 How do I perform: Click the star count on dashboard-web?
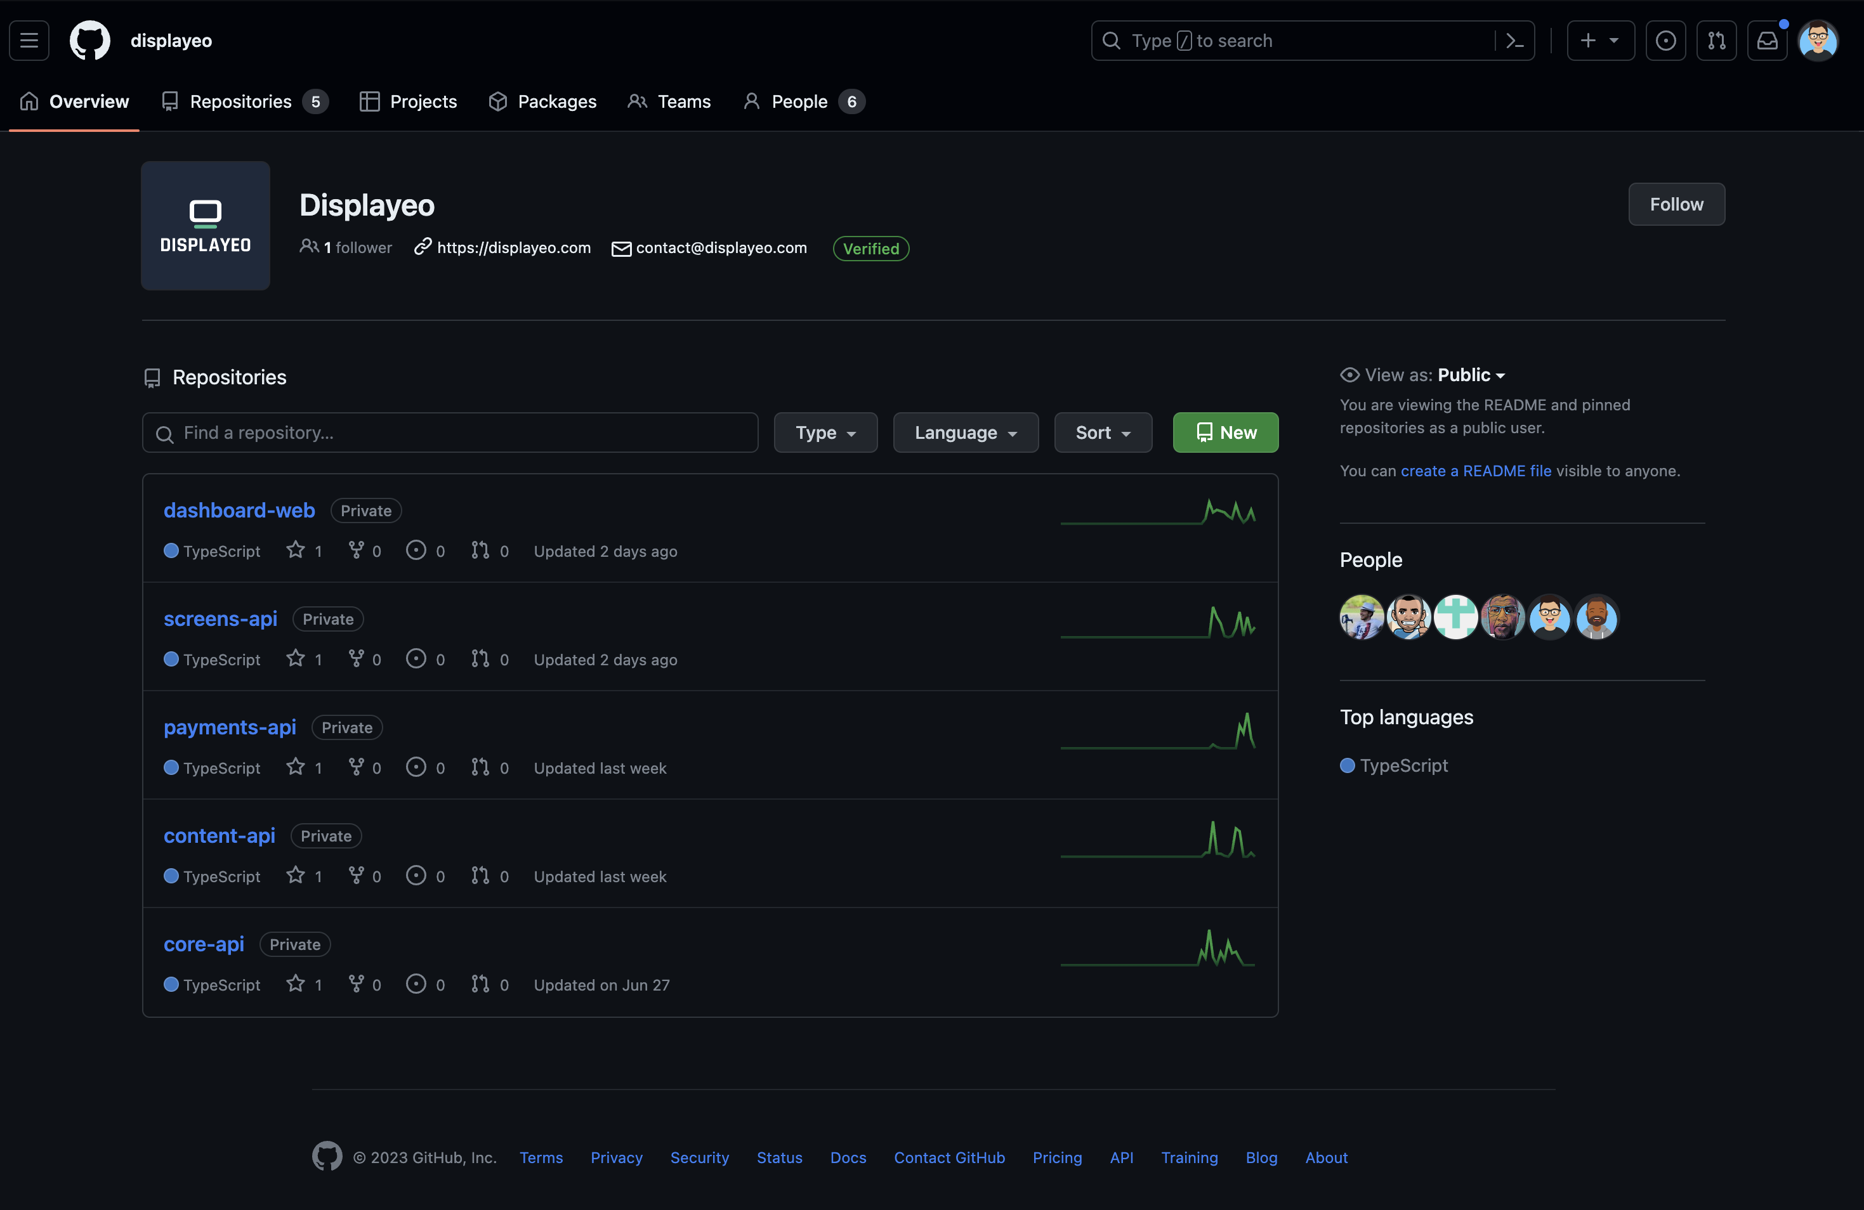tap(305, 551)
